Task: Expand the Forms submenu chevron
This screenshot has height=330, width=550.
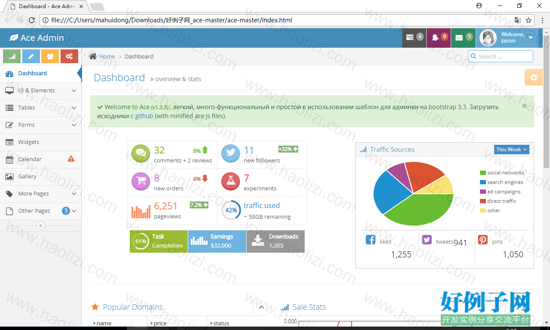Action: click(x=74, y=125)
